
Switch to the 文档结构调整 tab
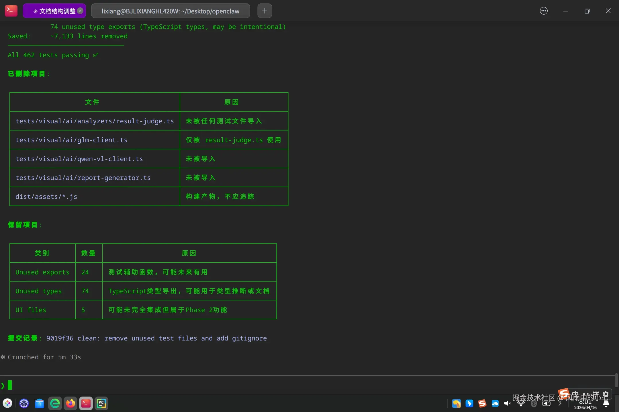pyautogui.click(x=54, y=11)
